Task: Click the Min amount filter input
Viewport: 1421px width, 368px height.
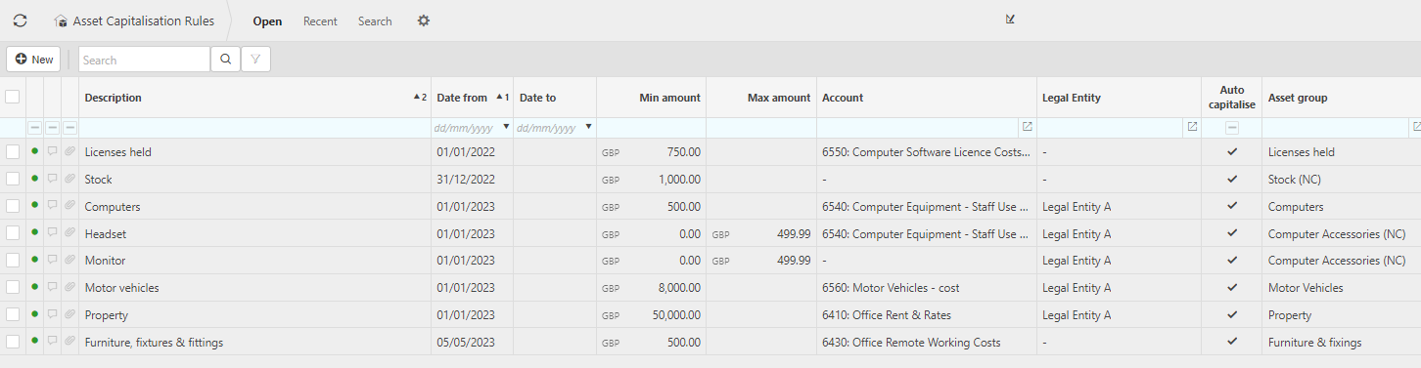Action: click(651, 127)
